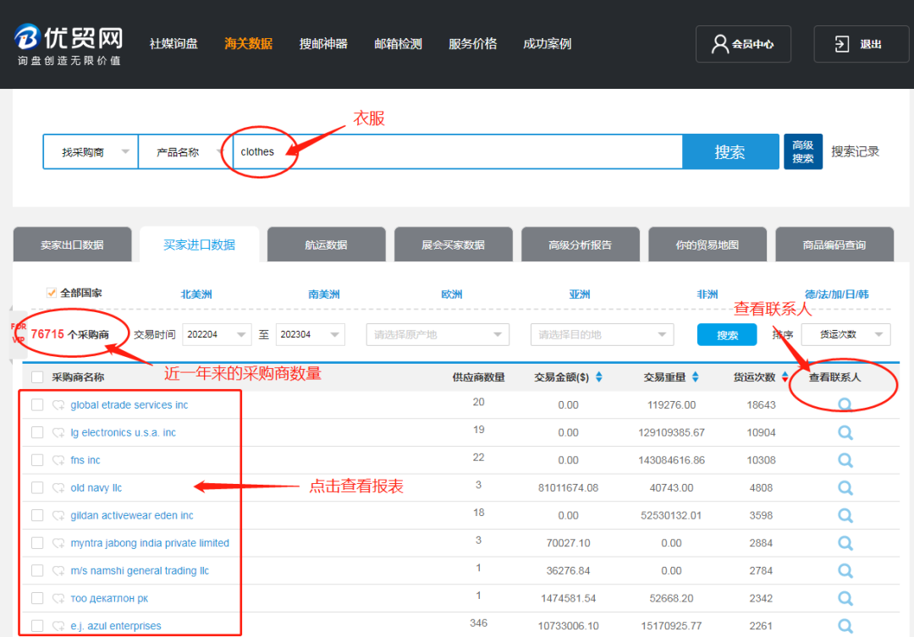
Task: Open the 货运次数 sort dropdown
Action: (x=845, y=334)
